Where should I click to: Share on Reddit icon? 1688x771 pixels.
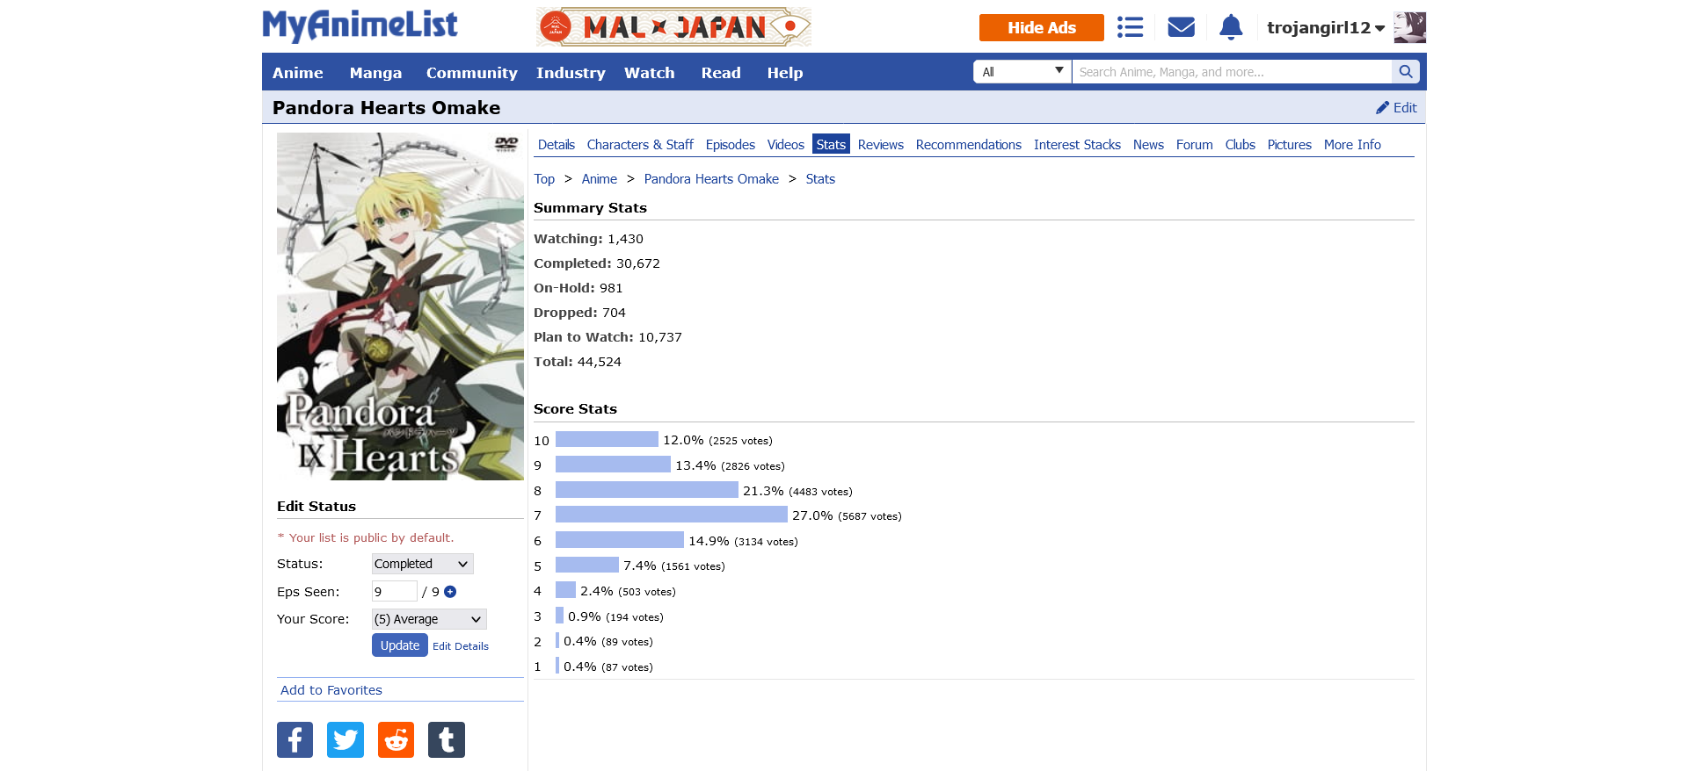396,739
